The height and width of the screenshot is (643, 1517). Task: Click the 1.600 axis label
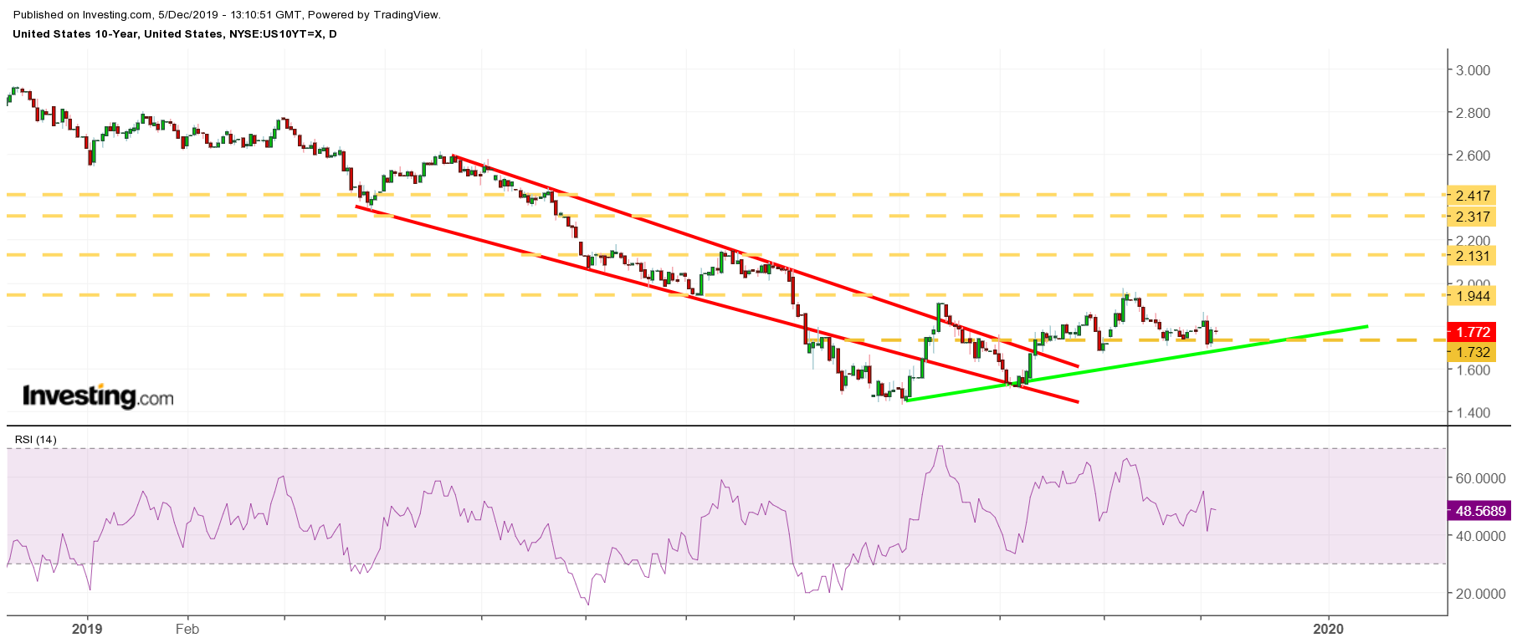click(x=1473, y=370)
